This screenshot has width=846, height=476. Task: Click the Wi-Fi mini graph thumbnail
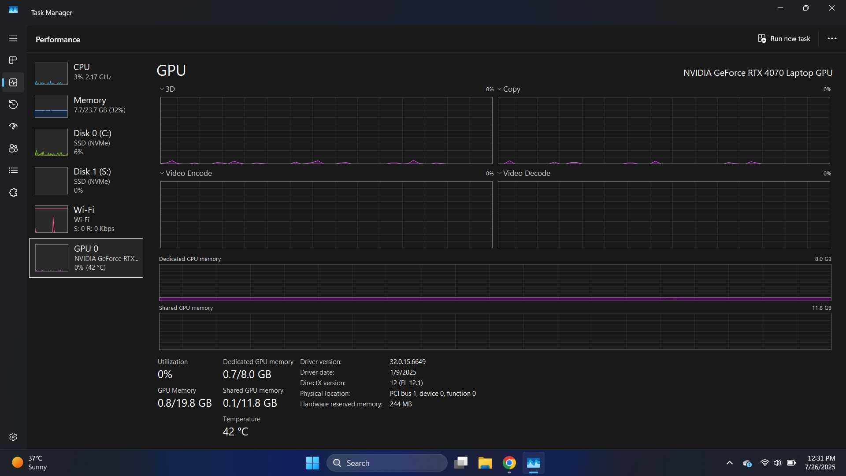point(51,219)
